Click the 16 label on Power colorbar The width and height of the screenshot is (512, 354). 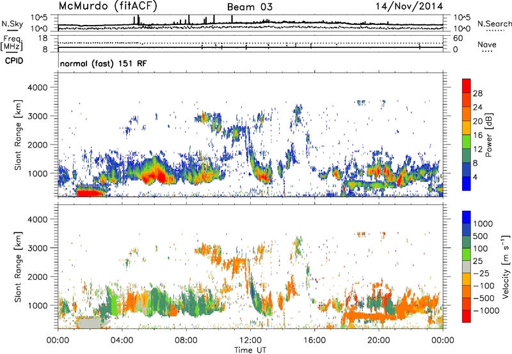tap(477, 135)
